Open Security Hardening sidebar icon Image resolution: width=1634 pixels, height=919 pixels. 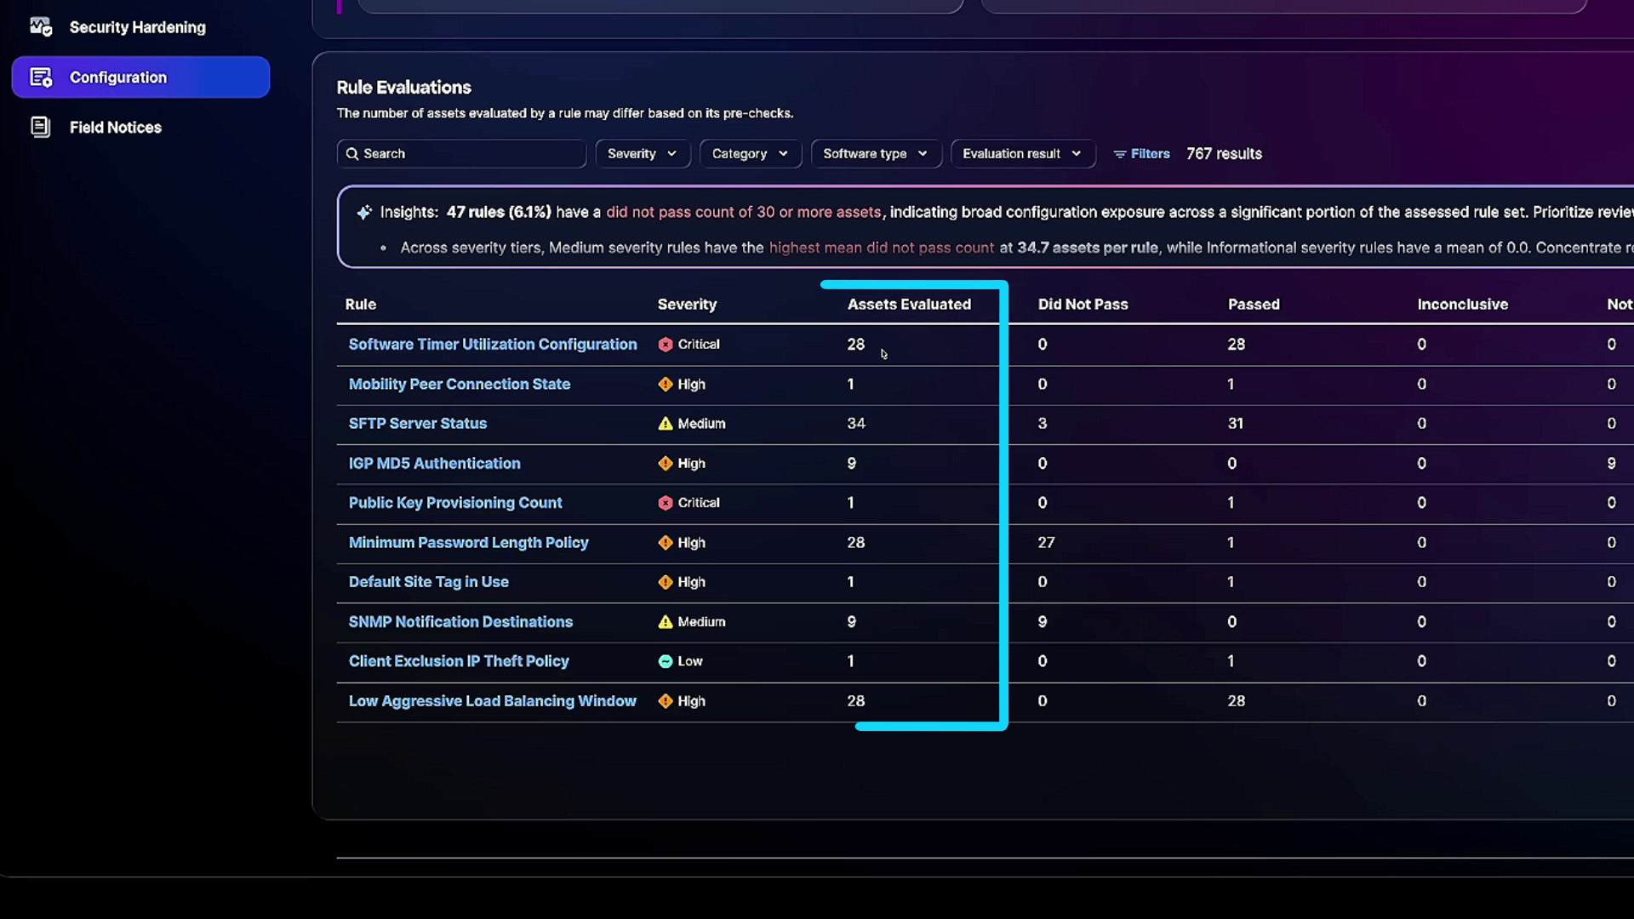pos(41,27)
